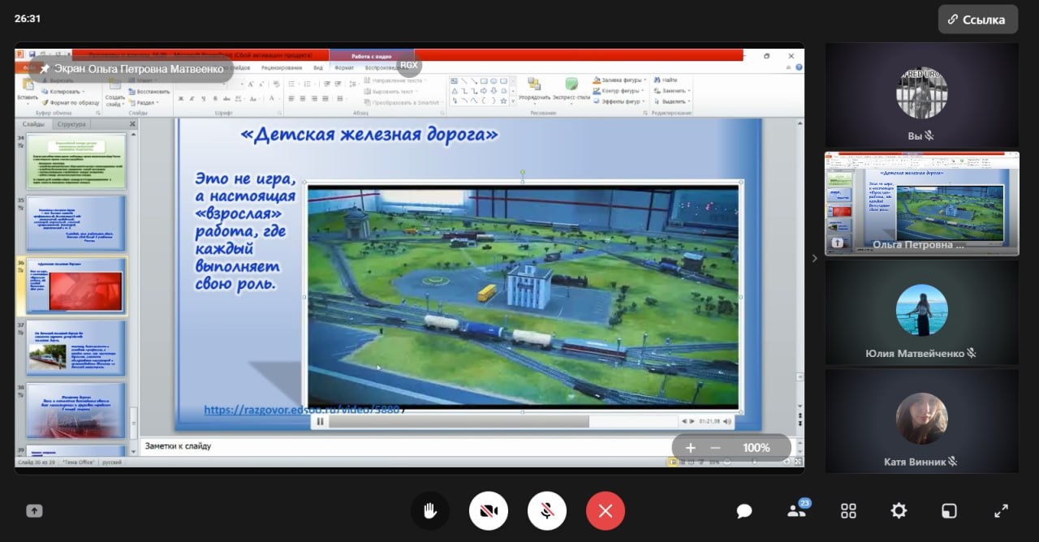Click the slide title «Детская железная дорога»
The height and width of the screenshot is (542, 1039).
point(369,135)
